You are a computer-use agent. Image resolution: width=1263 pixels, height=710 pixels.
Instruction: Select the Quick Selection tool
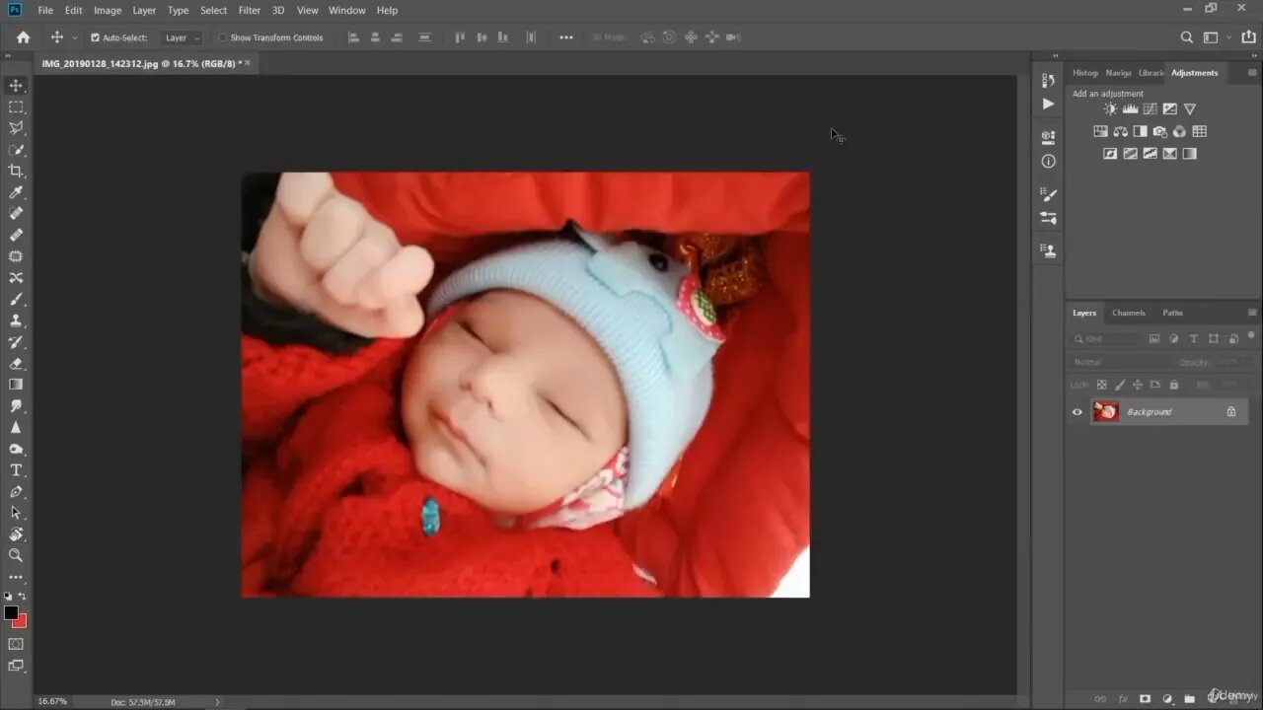point(16,150)
